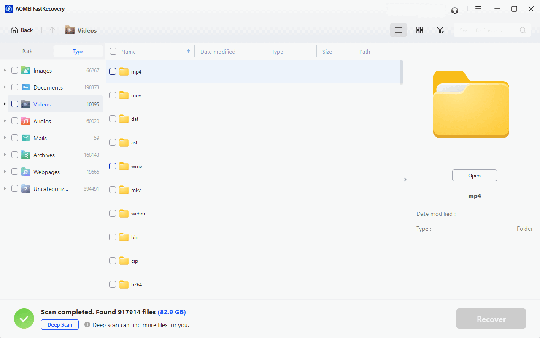
Task: Switch to the Path tab
Action: (27, 52)
